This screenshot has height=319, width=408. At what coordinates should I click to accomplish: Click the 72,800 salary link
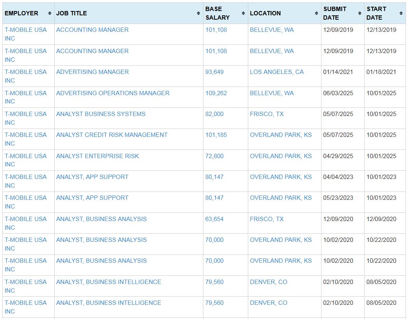pyautogui.click(x=214, y=156)
